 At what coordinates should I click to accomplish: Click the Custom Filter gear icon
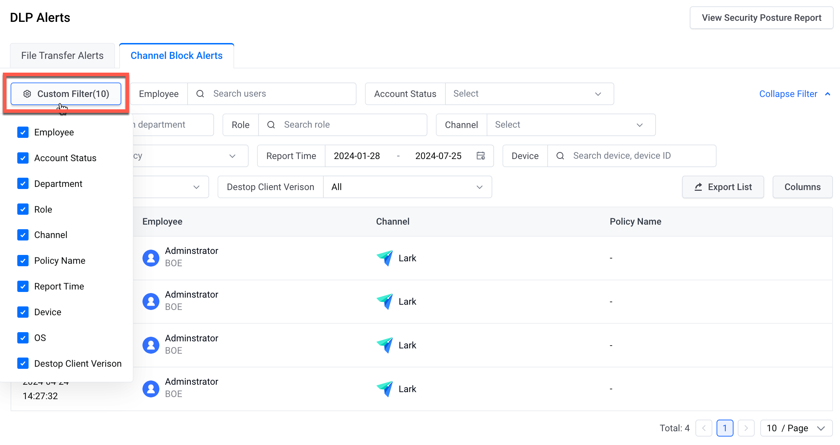[27, 94]
